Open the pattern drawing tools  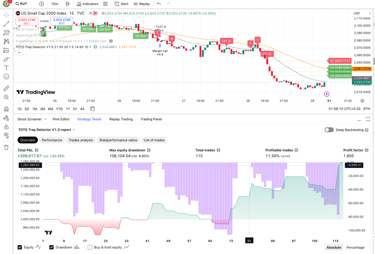(6, 41)
